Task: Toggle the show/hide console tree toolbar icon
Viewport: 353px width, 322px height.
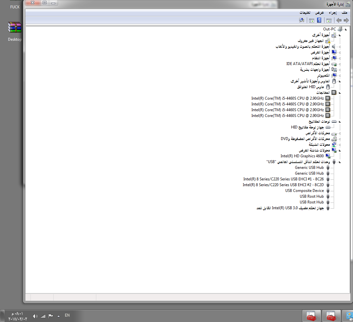Action: point(329,21)
